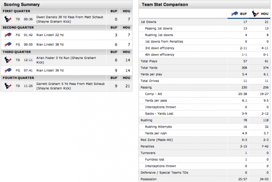
Task: Click the Bills logo beside 22 Yd field goal
Action: pyautogui.click(x=8, y=35)
